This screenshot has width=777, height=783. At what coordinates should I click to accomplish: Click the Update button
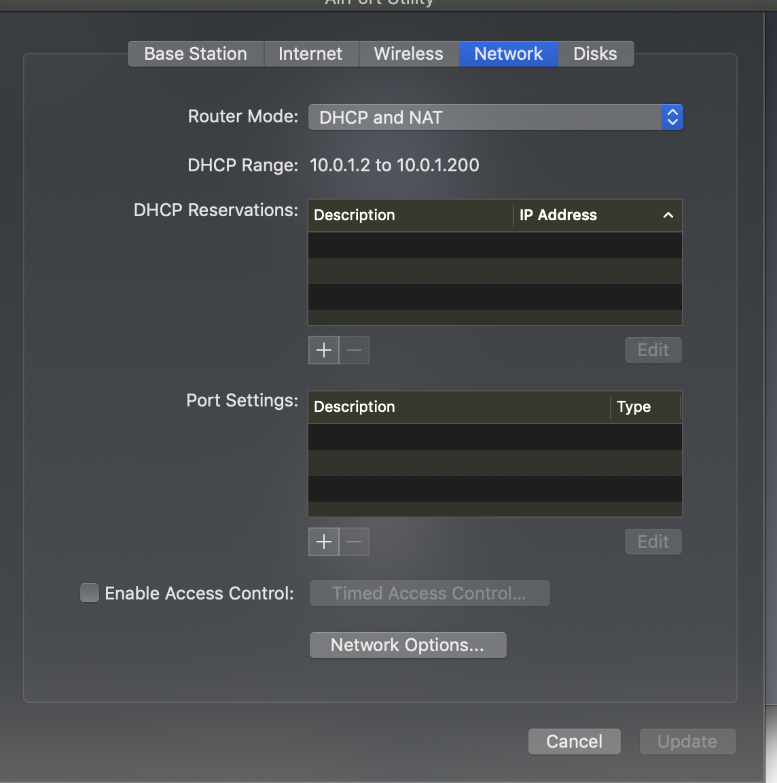click(687, 742)
